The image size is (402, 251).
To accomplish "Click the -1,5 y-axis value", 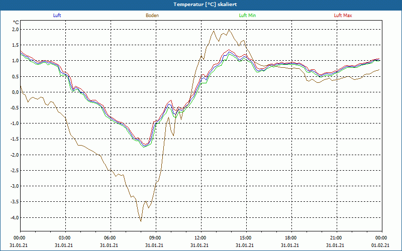I will click(x=15, y=139).
